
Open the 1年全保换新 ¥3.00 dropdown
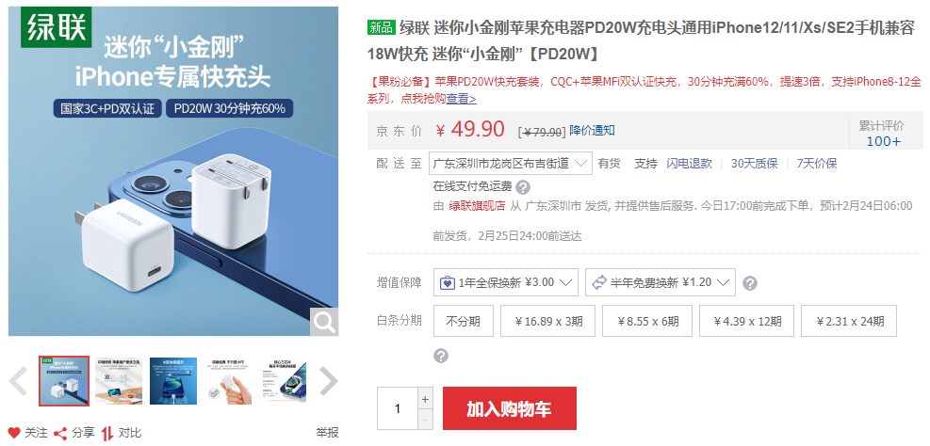[506, 282]
